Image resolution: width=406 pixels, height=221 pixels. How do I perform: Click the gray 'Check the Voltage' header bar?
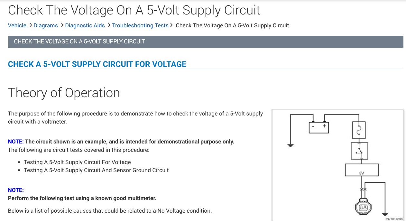pyautogui.click(x=205, y=41)
